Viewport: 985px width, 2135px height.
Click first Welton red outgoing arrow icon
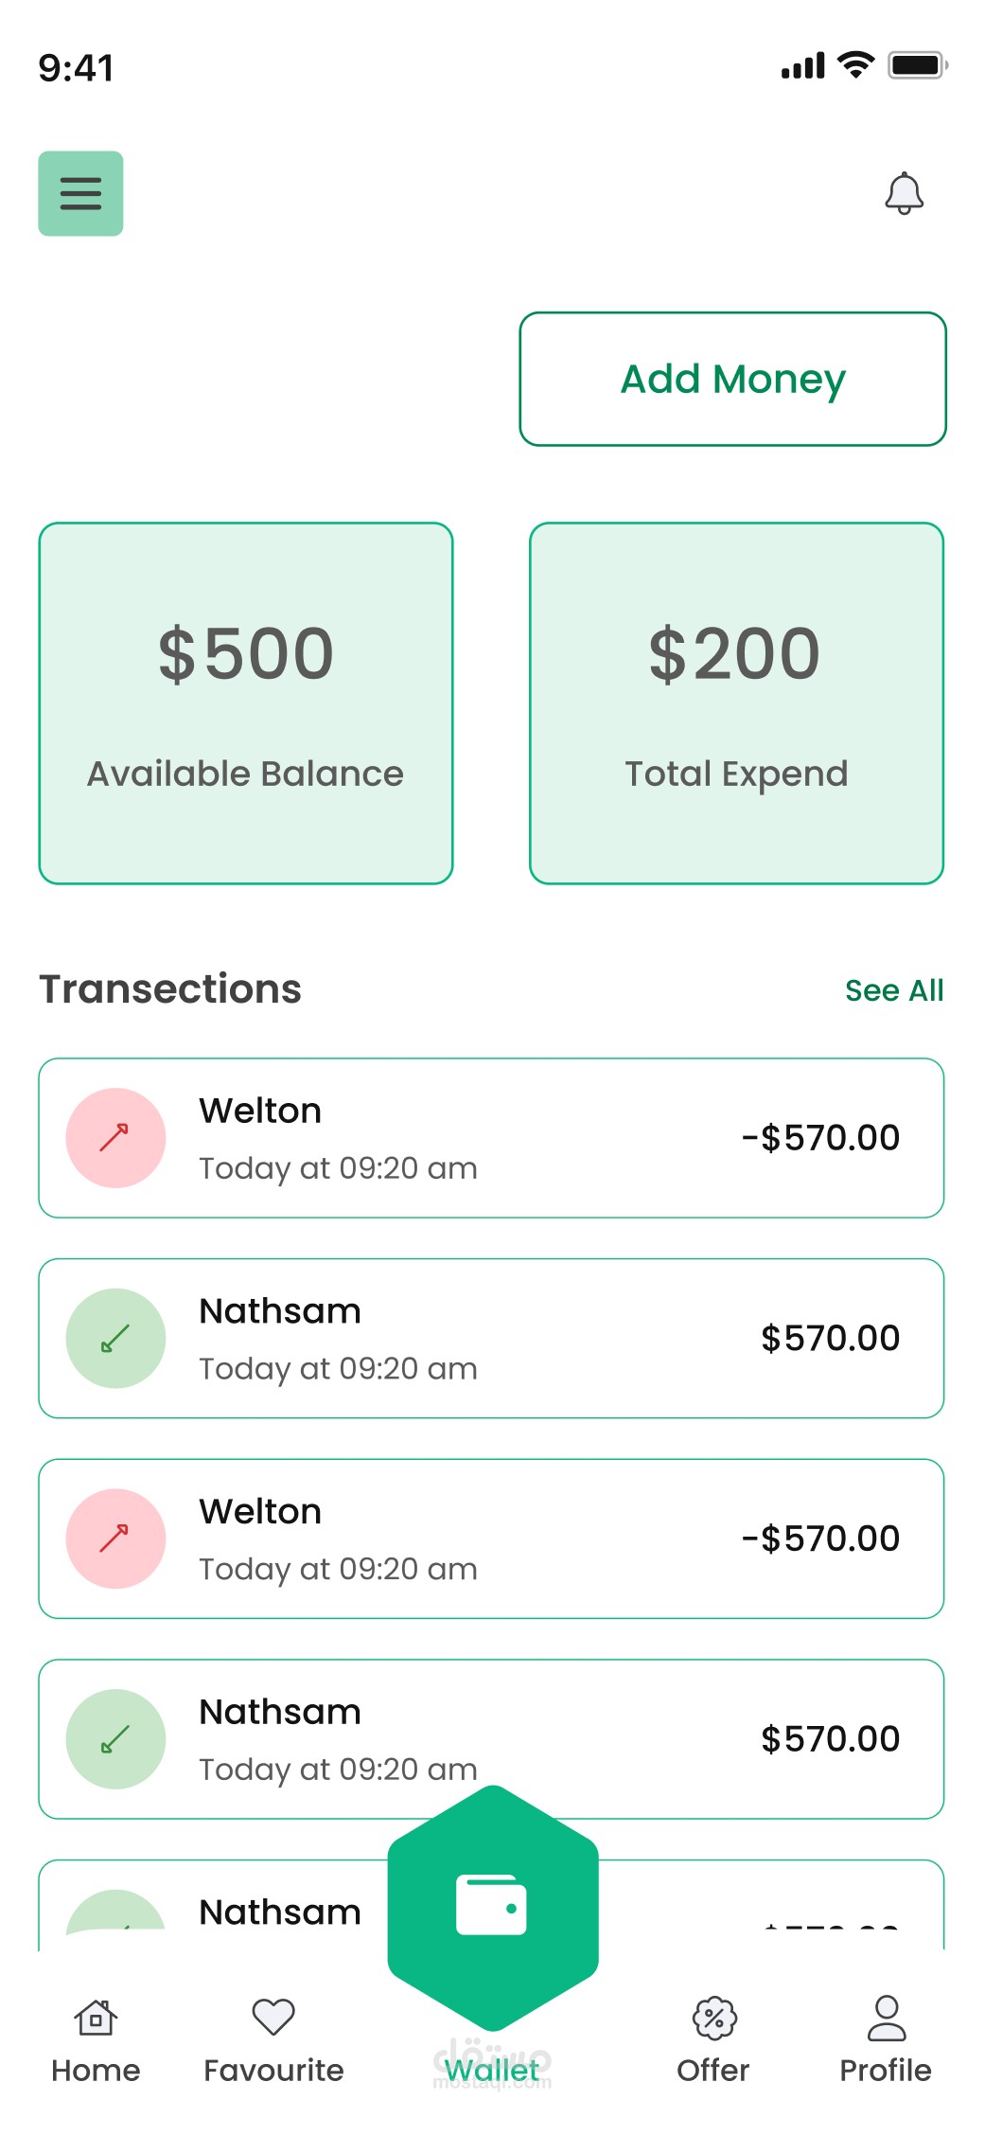pyautogui.click(x=115, y=1137)
